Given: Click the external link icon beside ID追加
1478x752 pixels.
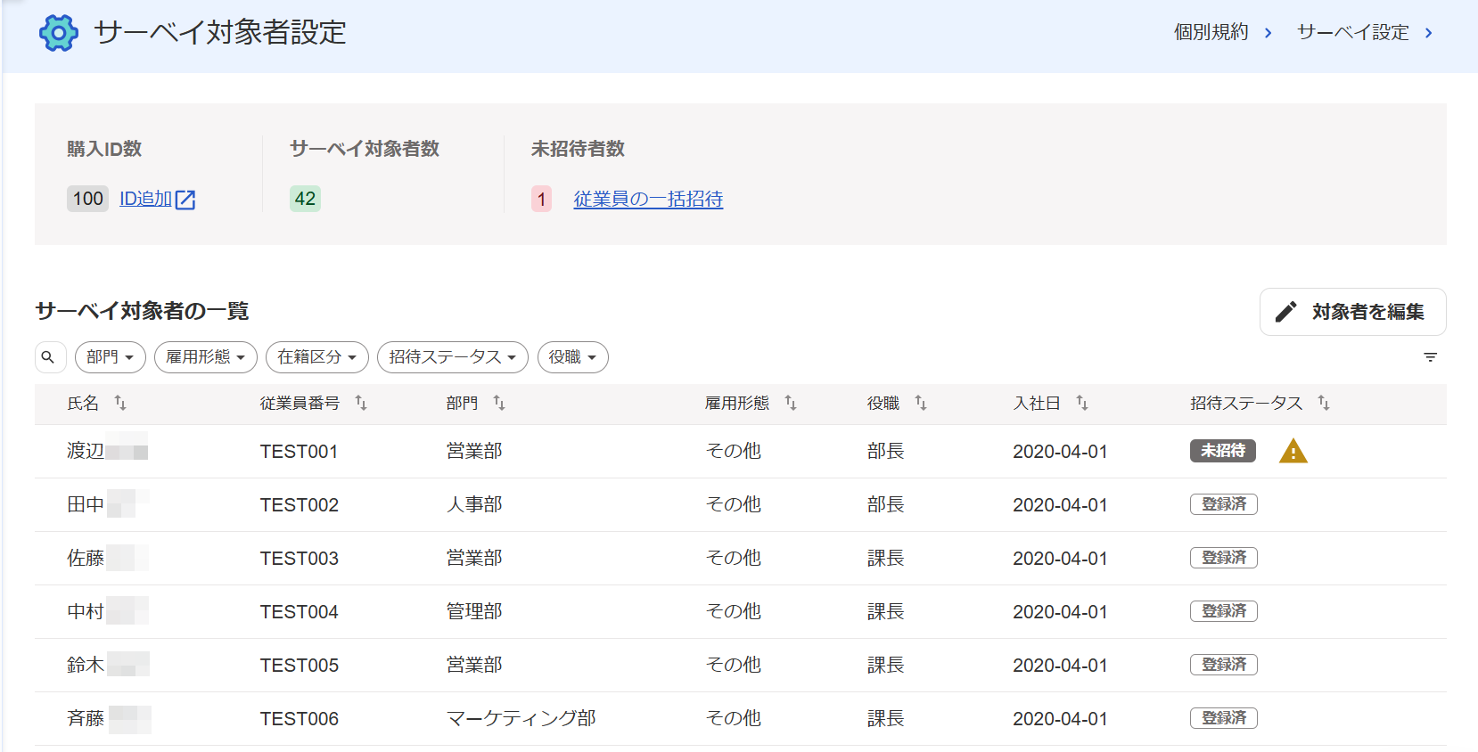Looking at the screenshot, I should point(185,200).
